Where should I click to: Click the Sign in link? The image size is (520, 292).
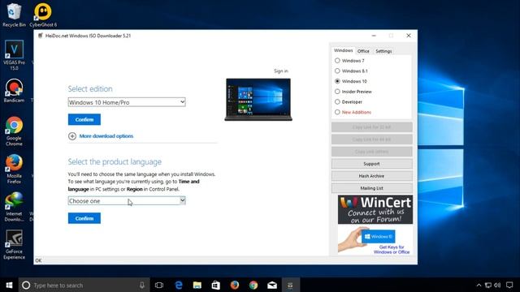tap(281, 71)
